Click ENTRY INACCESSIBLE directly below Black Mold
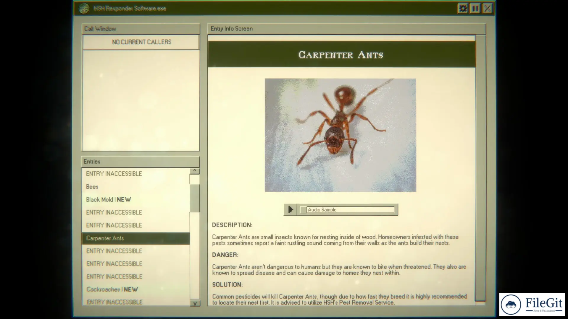568x319 pixels. coord(135,212)
